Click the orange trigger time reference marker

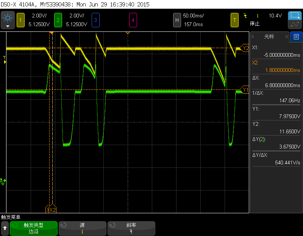tap(52, 33)
